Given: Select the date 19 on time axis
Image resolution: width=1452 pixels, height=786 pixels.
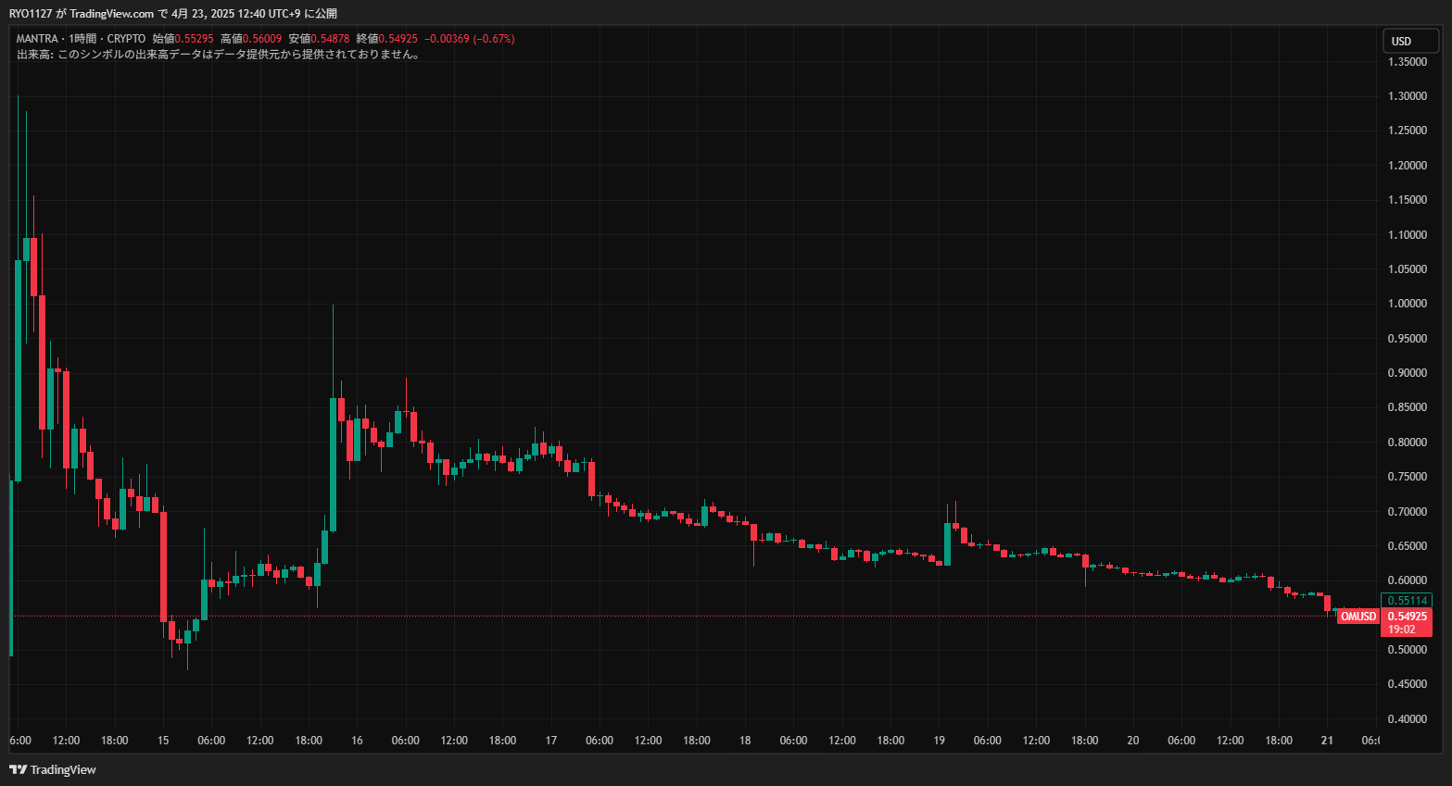Looking at the screenshot, I should (939, 741).
